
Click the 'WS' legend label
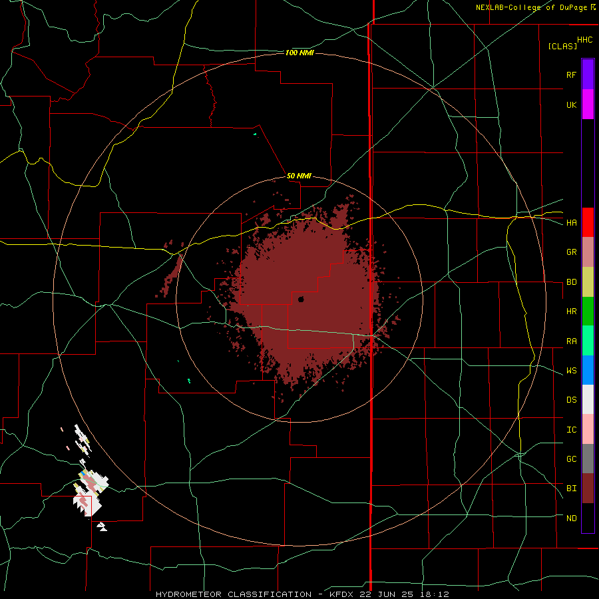point(571,371)
